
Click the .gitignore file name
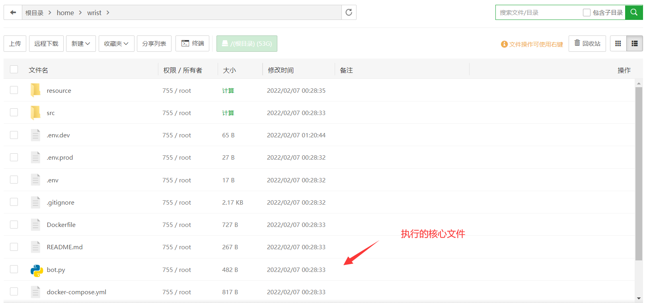[x=60, y=202]
